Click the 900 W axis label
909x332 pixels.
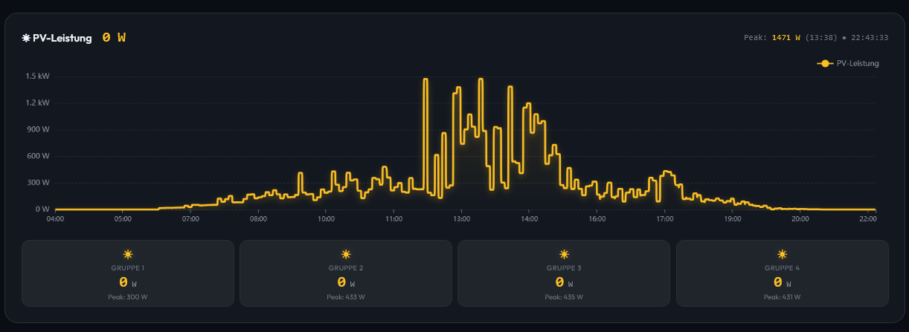pyautogui.click(x=39, y=129)
